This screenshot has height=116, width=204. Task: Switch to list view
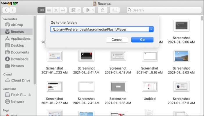pyautogui.click(x=49, y=10)
